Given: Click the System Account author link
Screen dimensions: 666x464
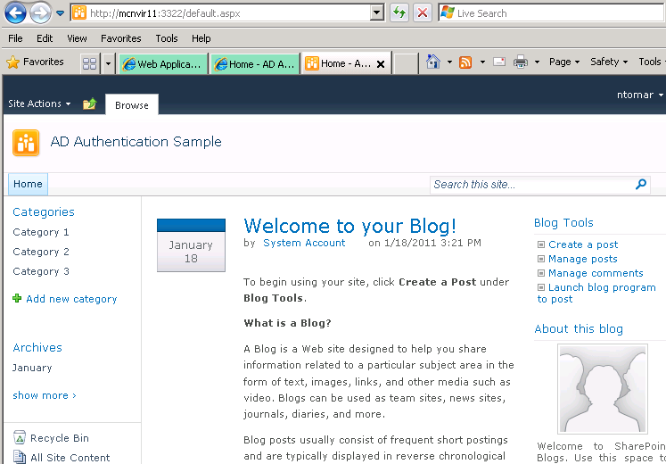Looking at the screenshot, I should pos(304,243).
